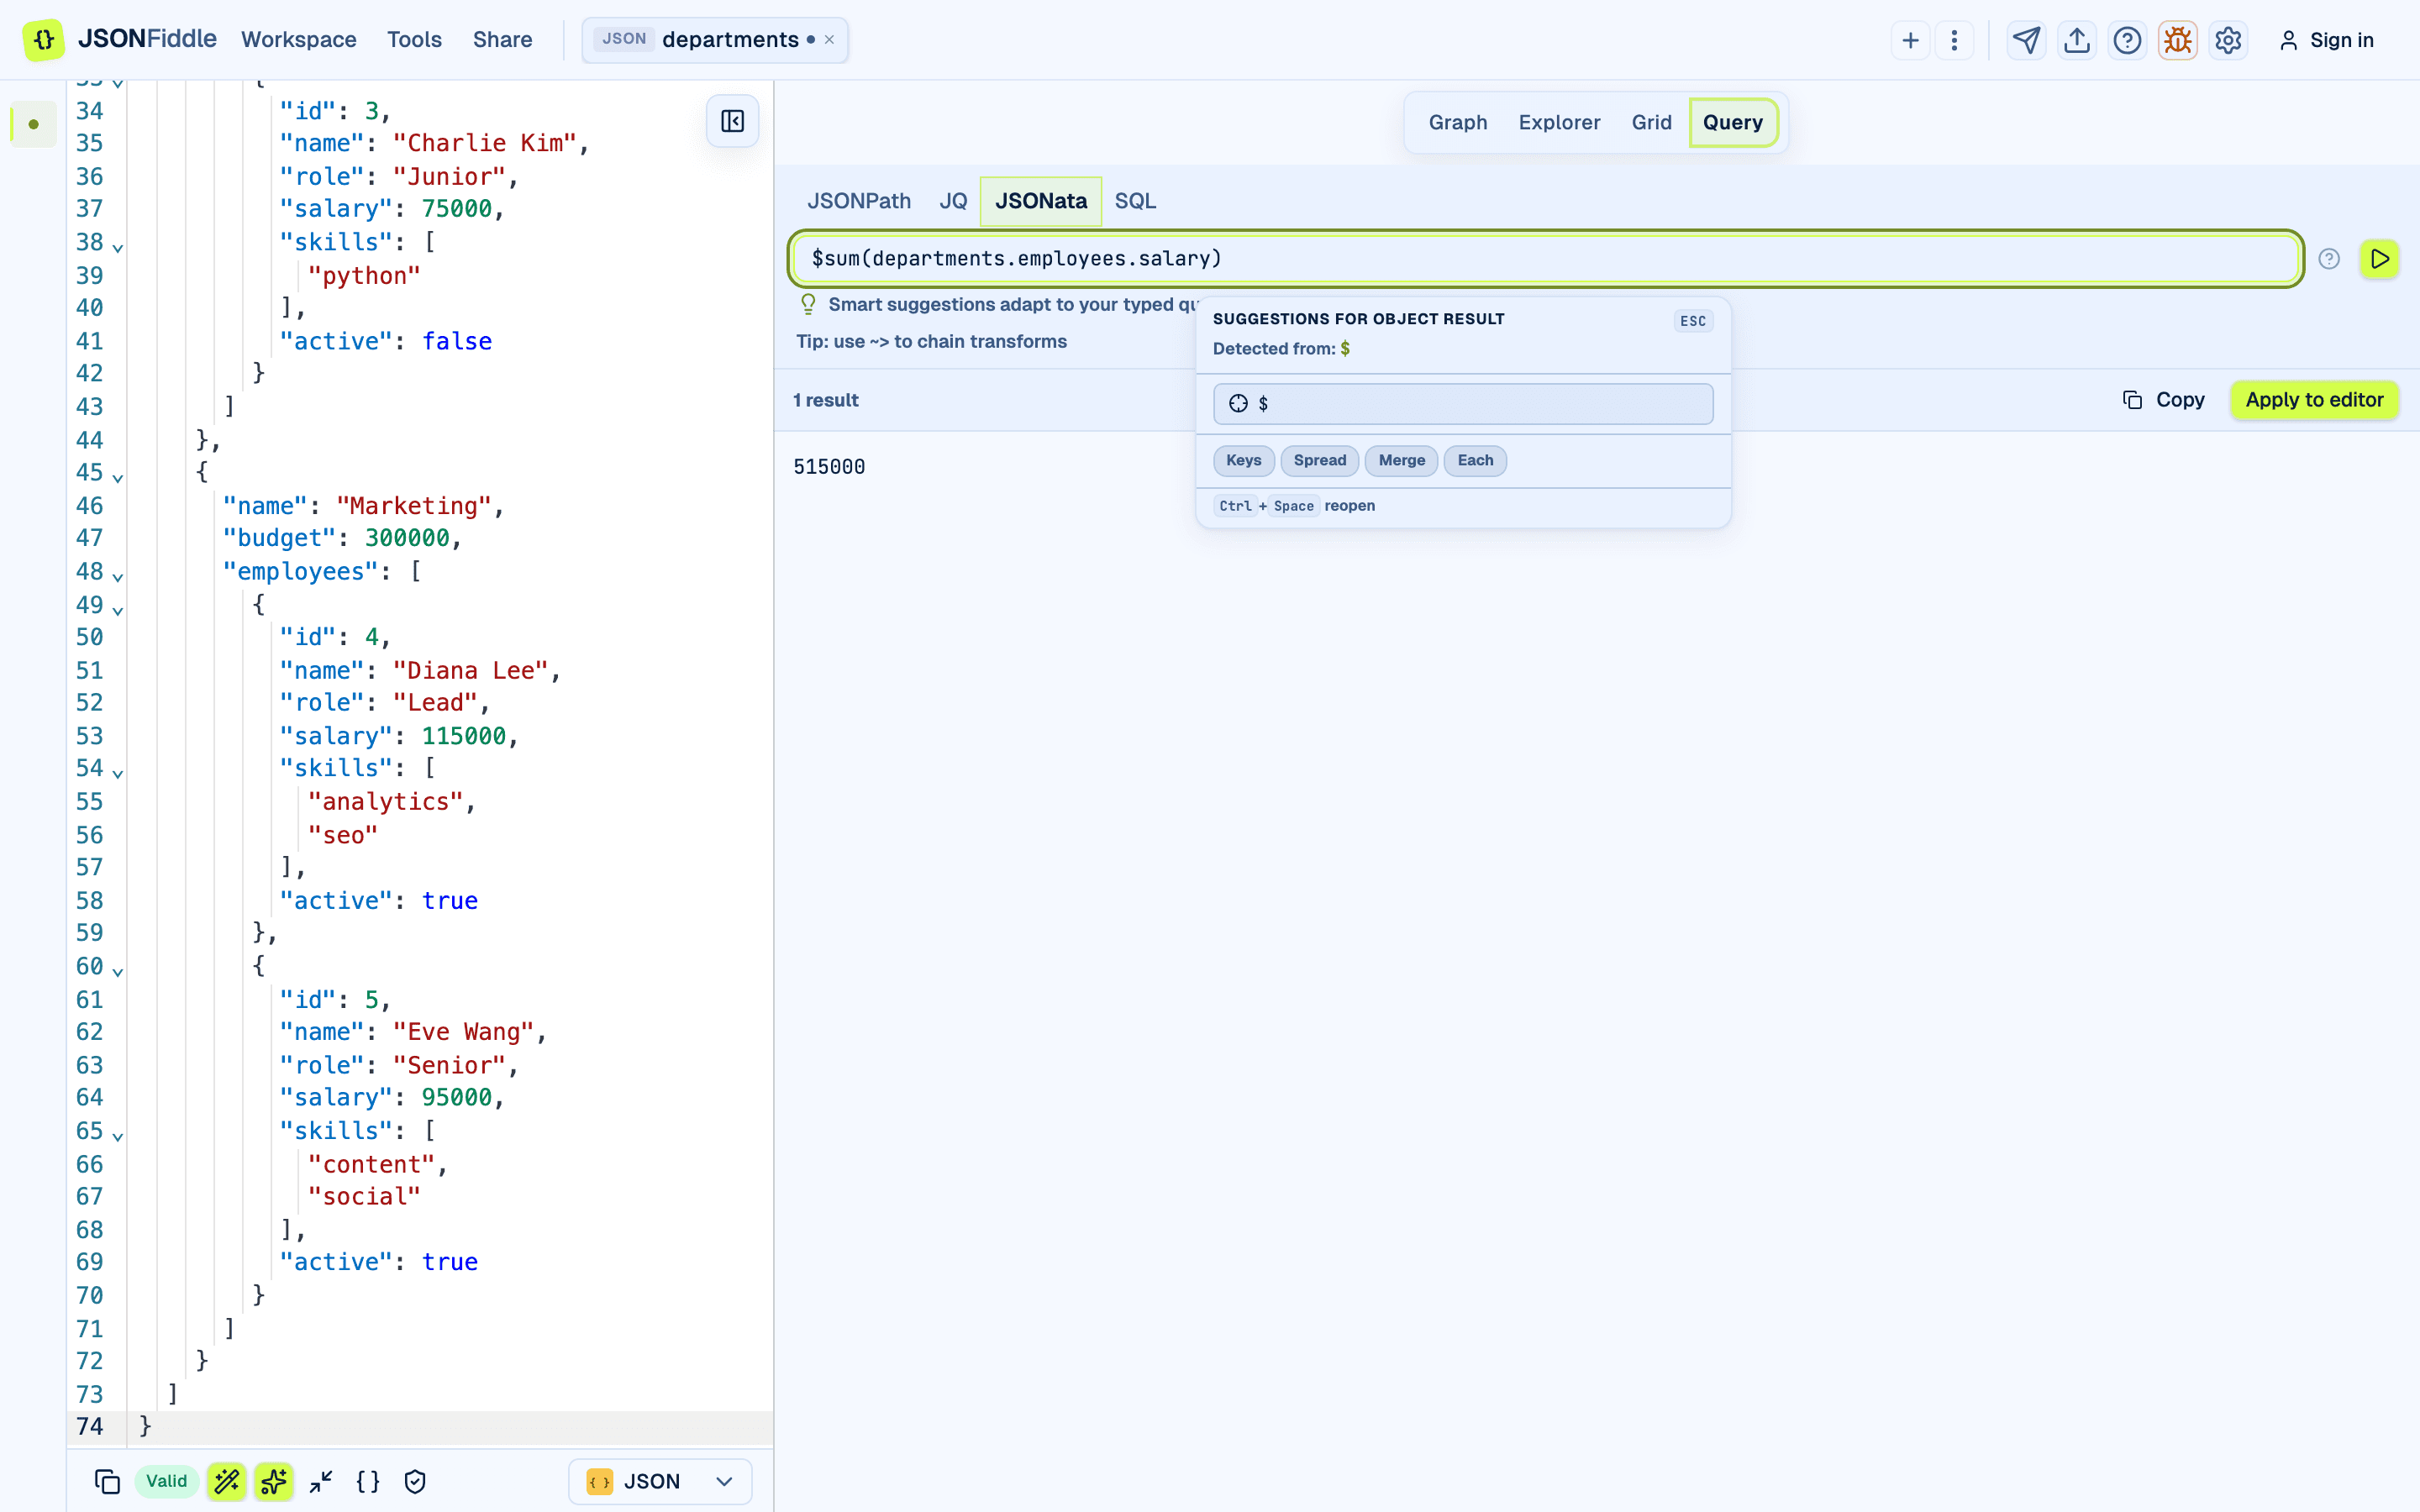The image size is (2420, 1512).
Task: Click the "Marketing" name value
Action: coord(414,506)
